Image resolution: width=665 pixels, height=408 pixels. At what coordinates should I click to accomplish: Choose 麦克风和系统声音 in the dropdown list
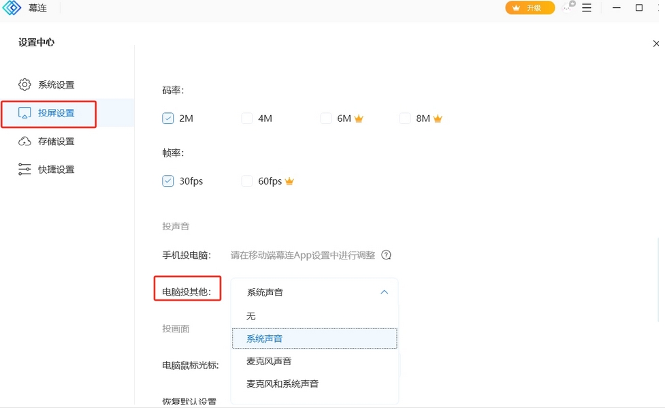282,383
